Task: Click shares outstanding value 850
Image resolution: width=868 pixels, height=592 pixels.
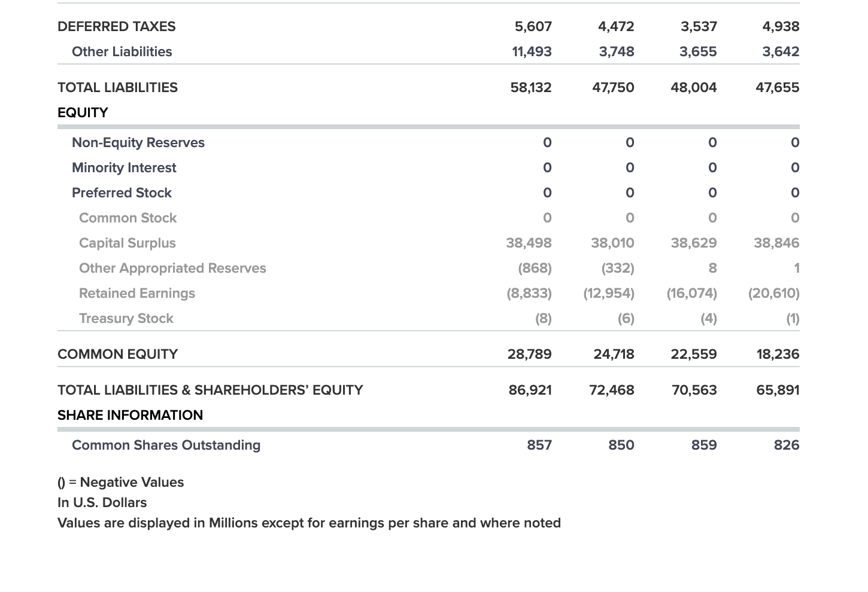Action: [622, 445]
